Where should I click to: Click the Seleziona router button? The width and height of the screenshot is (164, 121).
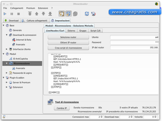(x=68, y=37)
